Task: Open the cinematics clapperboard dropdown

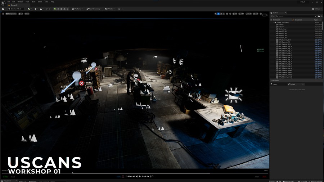Action: pyautogui.click(x=41, y=9)
